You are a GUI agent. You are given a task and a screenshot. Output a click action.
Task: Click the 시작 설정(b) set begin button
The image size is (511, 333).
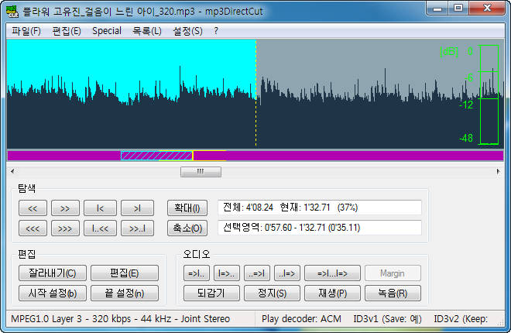click(x=52, y=294)
